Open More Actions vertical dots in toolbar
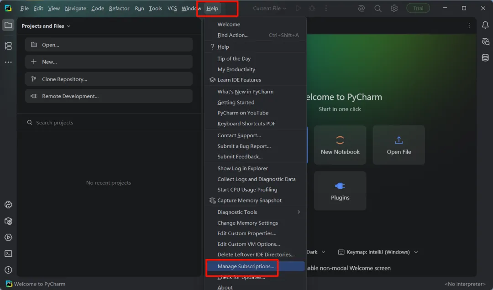 [326, 9]
